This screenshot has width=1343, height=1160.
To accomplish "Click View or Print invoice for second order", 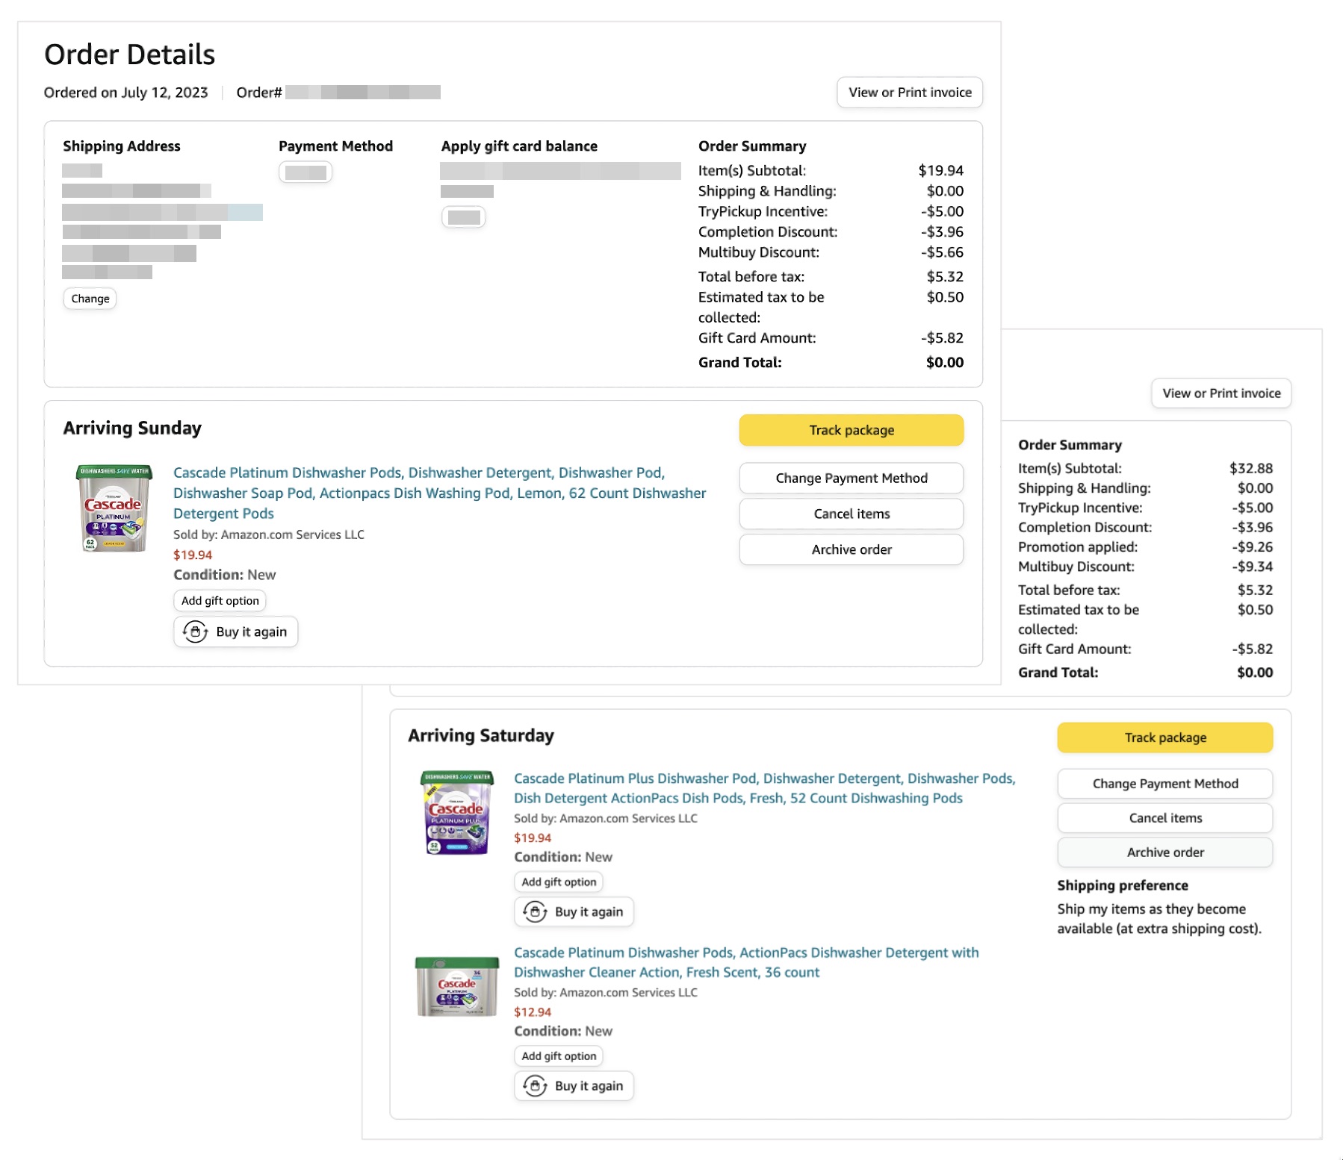I will coord(1221,393).
